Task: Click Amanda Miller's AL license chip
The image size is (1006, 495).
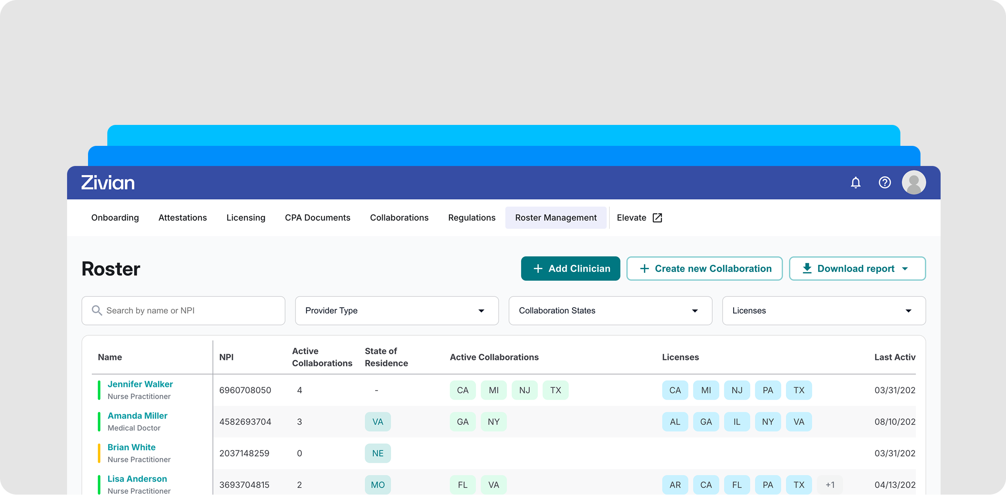Action: [x=675, y=422]
